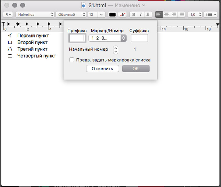Click the tab stop marker at ruler mark 4
Image resolution: width=221 pixels, height=187 pixels.
(49, 24)
